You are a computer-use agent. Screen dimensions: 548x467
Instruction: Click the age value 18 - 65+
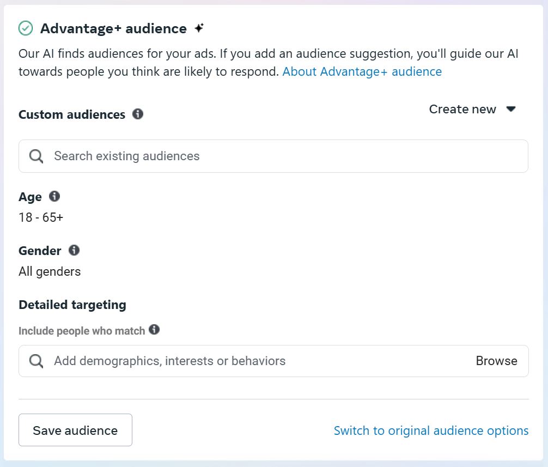click(41, 217)
